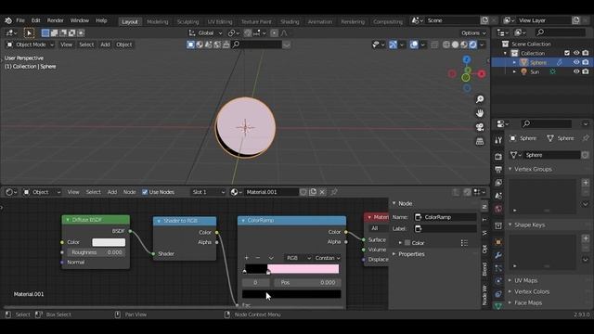Select wireframe viewport shading
This screenshot has height=334, width=594.
[x=446, y=45]
